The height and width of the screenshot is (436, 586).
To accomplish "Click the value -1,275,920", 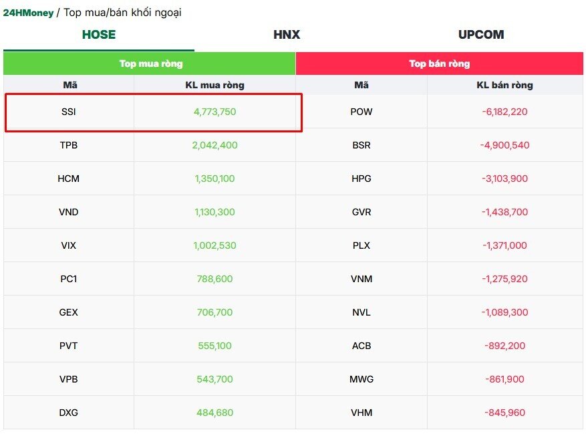I will click(505, 279).
